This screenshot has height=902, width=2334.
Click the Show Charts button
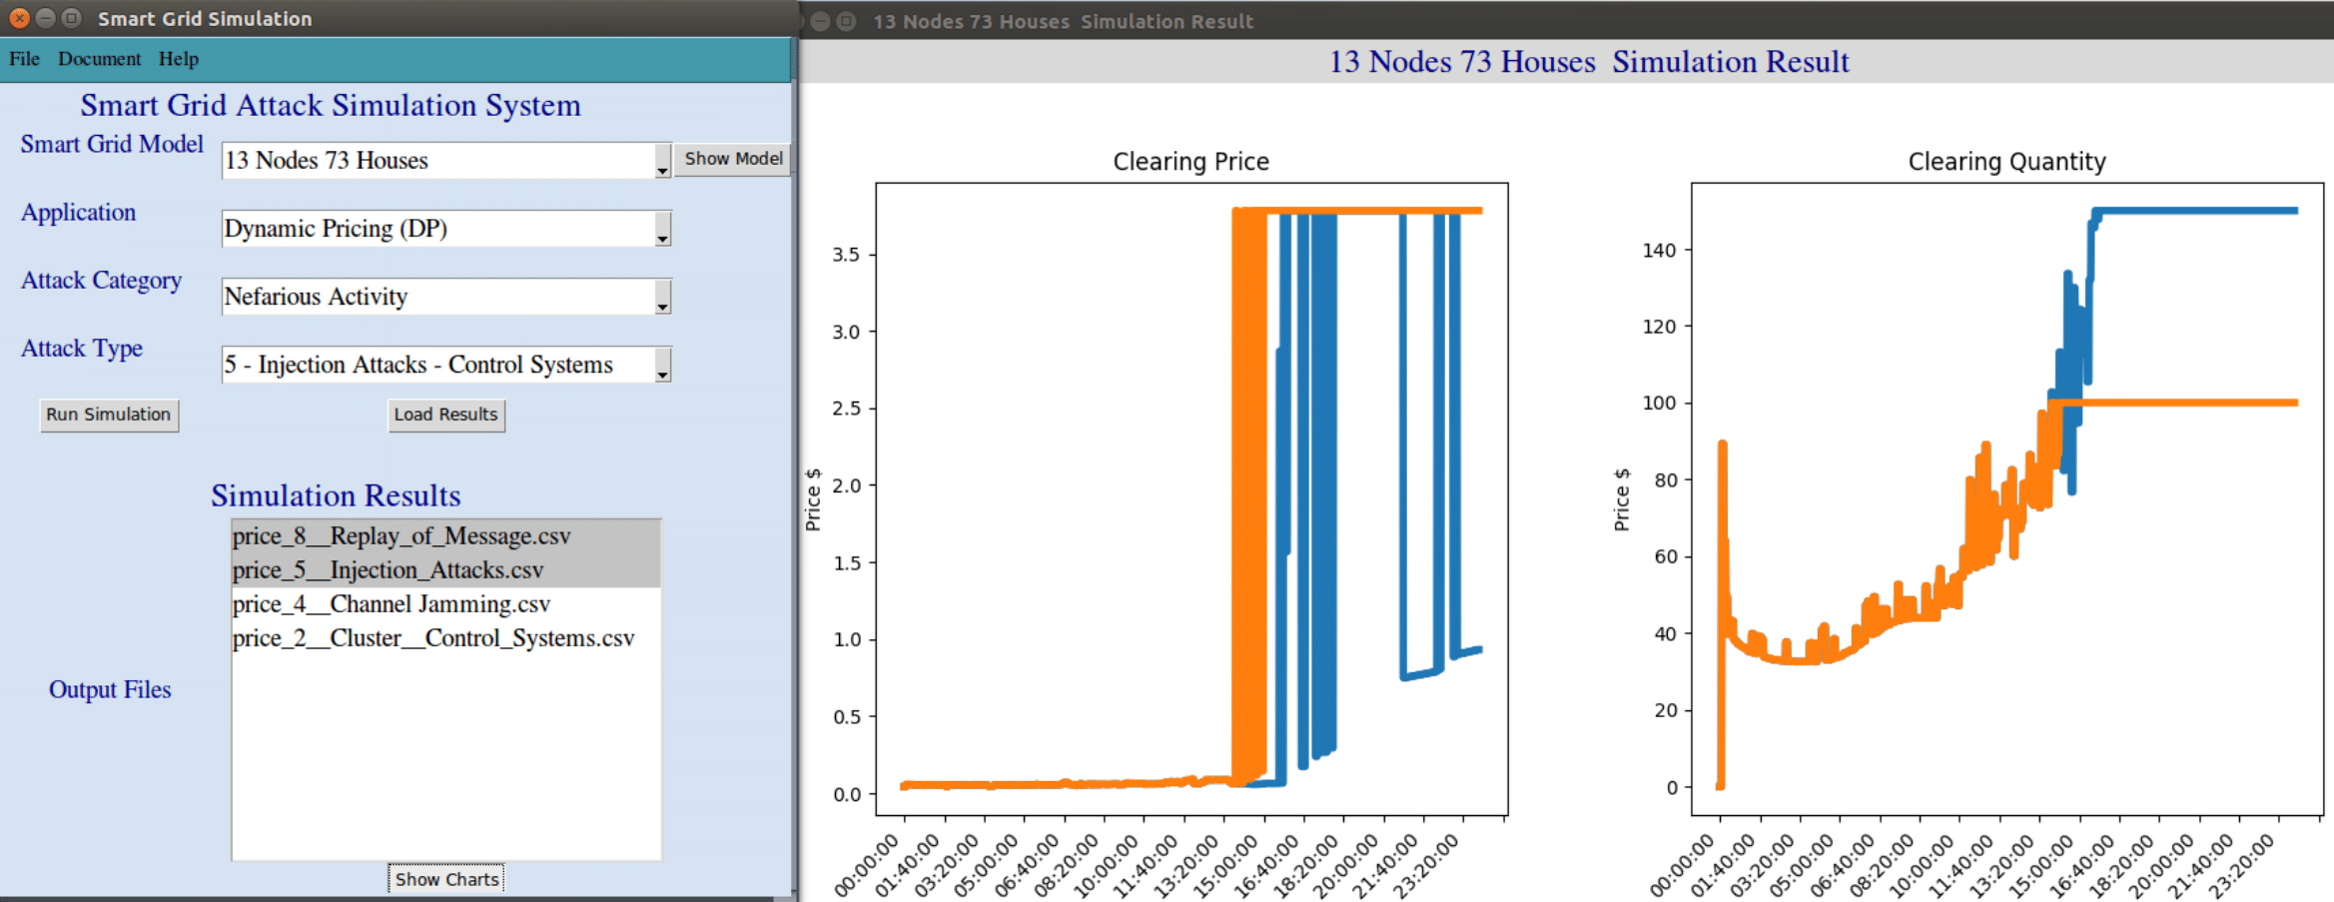click(445, 879)
